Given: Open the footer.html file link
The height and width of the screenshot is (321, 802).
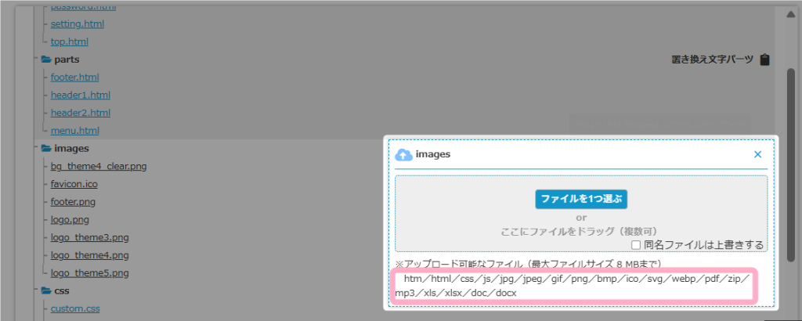Looking at the screenshot, I should [74, 78].
